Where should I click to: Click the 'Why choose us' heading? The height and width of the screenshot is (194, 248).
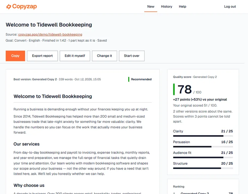[29, 185]
